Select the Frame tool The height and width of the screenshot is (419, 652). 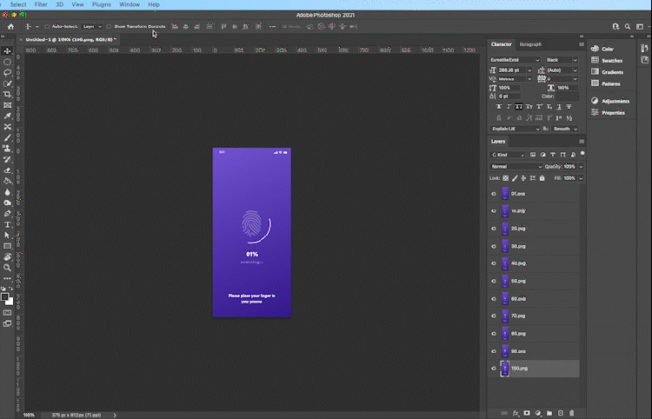pos(7,105)
